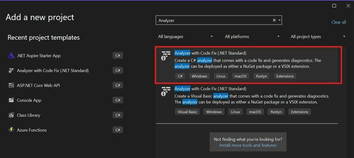Screen dimensions: 354x158
Task: Click the Roslyn tag on the Visual Basic analyzer
Action: pos(276,112)
